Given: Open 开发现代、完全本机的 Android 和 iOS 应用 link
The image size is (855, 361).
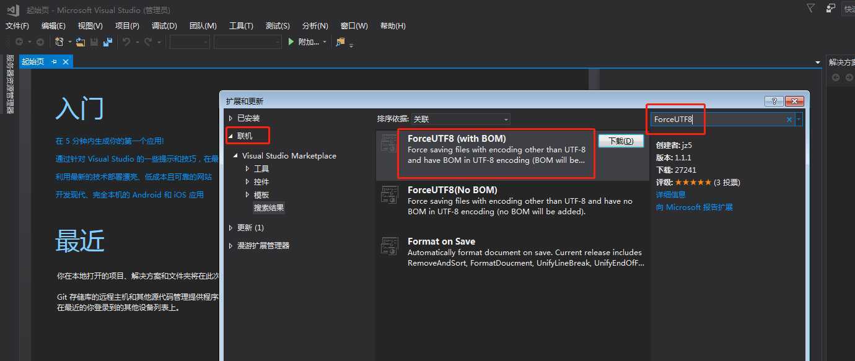Looking at the screenshot, I should 129,194.
